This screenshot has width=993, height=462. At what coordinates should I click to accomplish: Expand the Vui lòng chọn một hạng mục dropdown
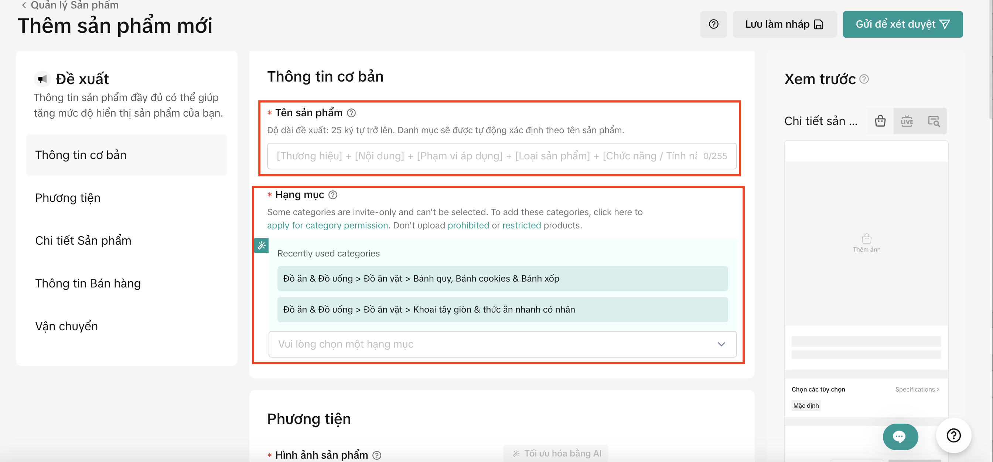click(502, 344)
